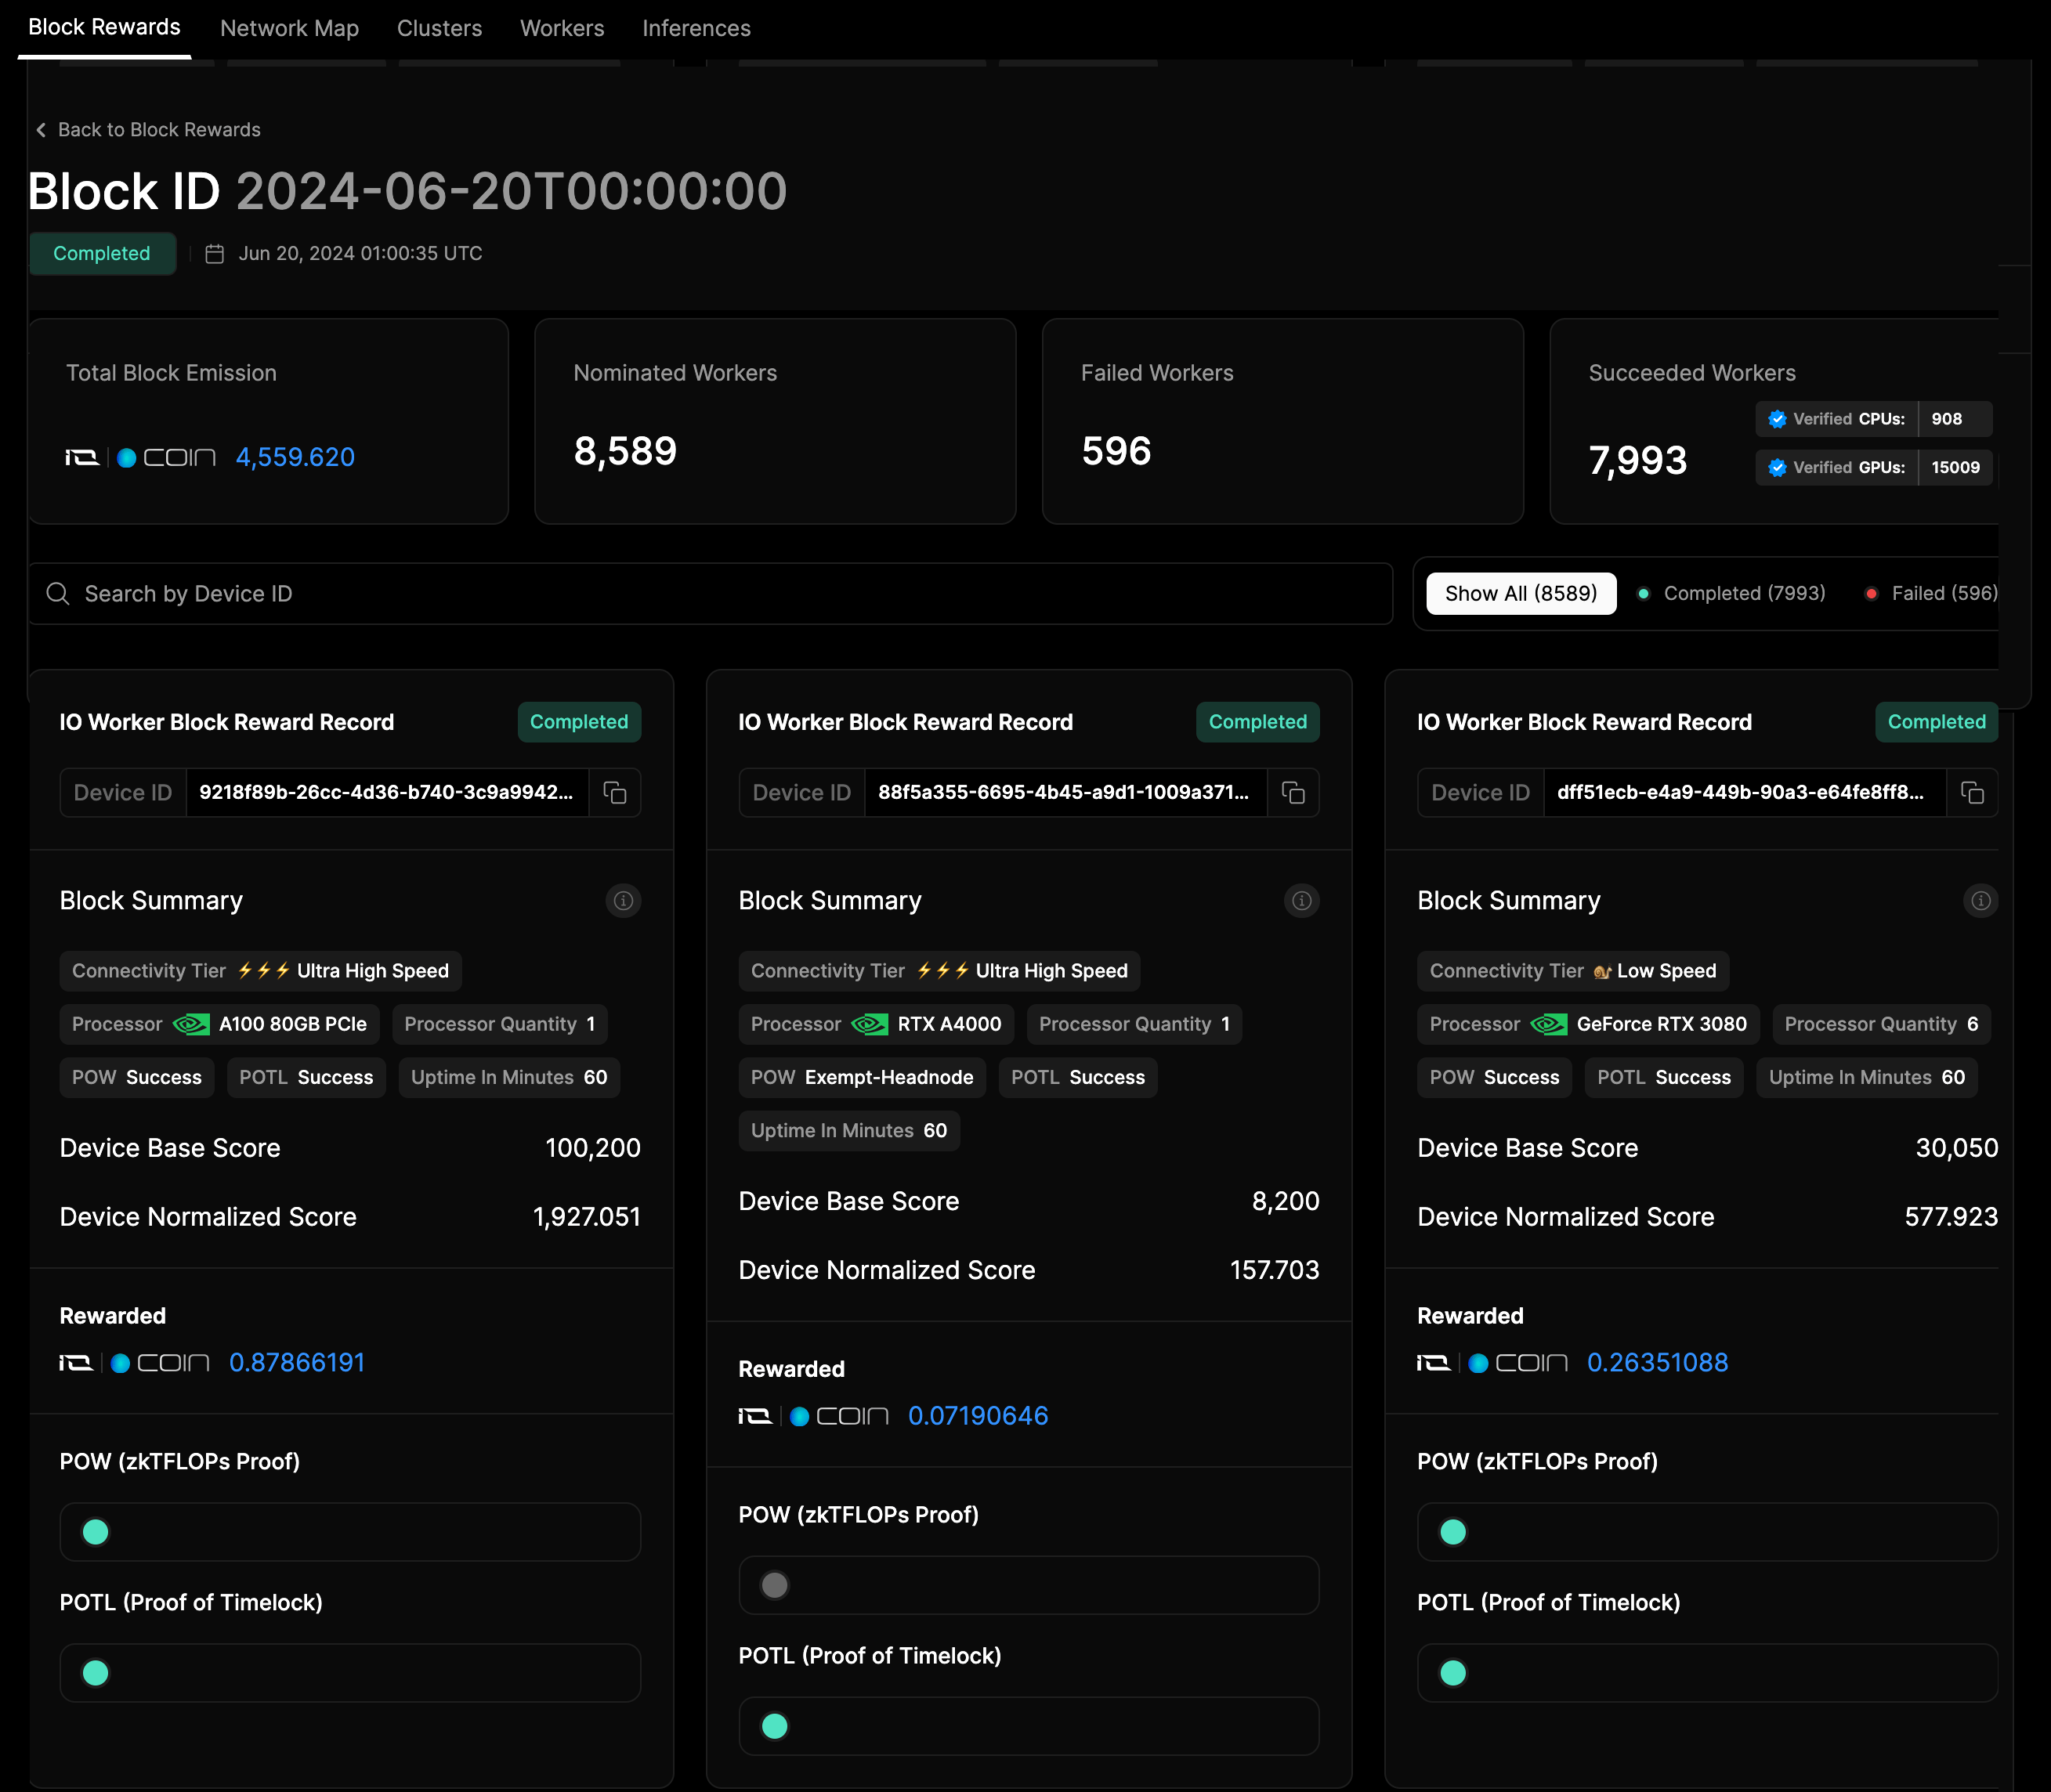This screenshot has height=1792, width=2051.
Task: Open the Inferences tab
Action: (x=696, y=28)
